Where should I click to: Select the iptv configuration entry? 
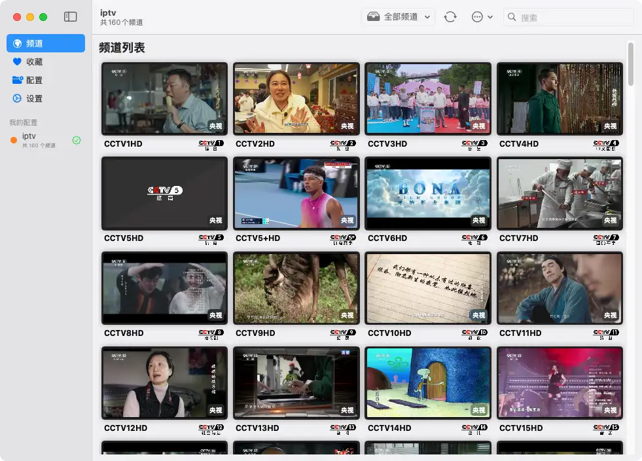click(46, 140)
